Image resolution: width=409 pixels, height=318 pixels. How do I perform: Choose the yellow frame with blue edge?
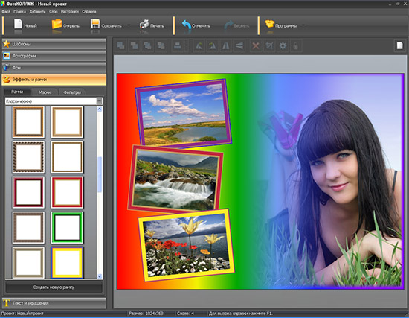[x=67, y=262]
